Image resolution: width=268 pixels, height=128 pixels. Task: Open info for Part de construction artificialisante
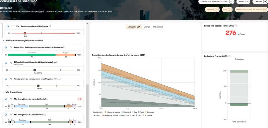tap(50, 26)
